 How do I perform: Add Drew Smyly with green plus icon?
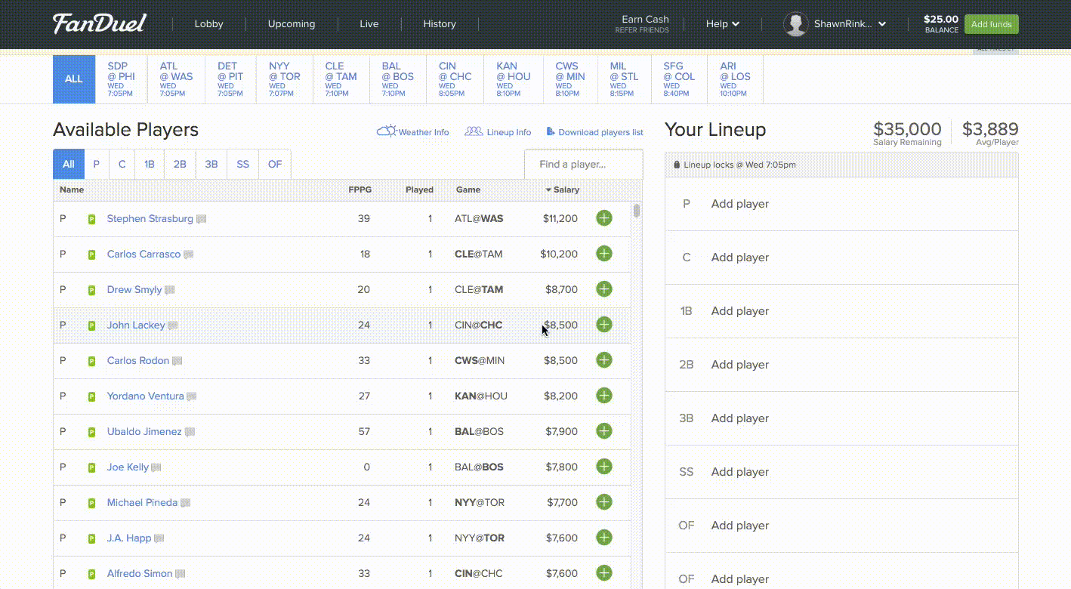604,289
